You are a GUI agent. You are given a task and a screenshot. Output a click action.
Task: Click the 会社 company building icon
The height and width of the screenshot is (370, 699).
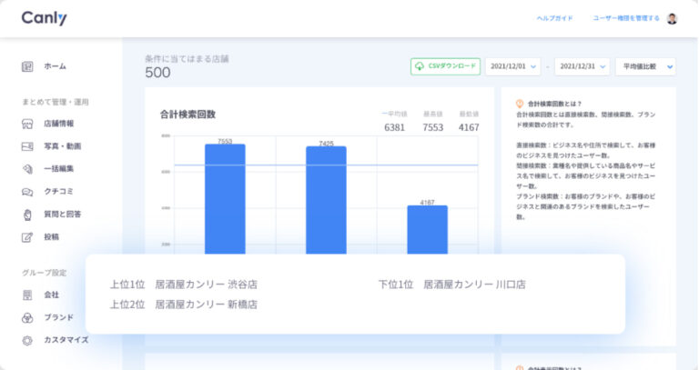point(27,295)
